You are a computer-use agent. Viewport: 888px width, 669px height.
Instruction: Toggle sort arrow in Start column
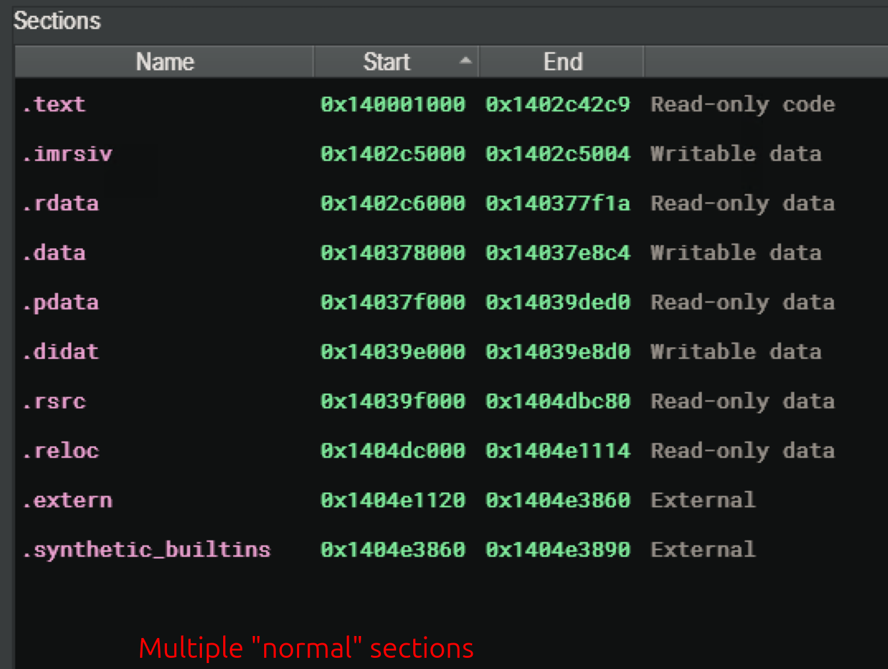465,61
